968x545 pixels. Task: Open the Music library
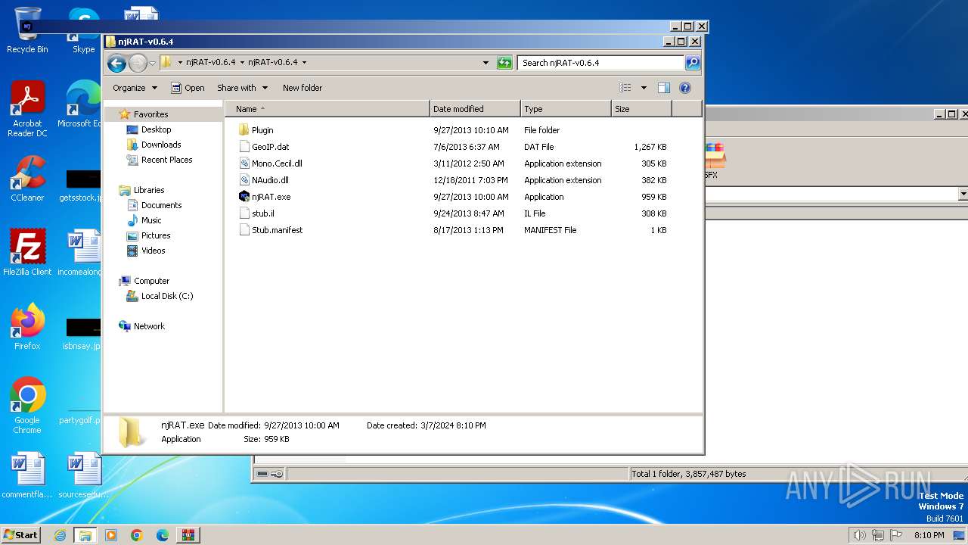151,220
